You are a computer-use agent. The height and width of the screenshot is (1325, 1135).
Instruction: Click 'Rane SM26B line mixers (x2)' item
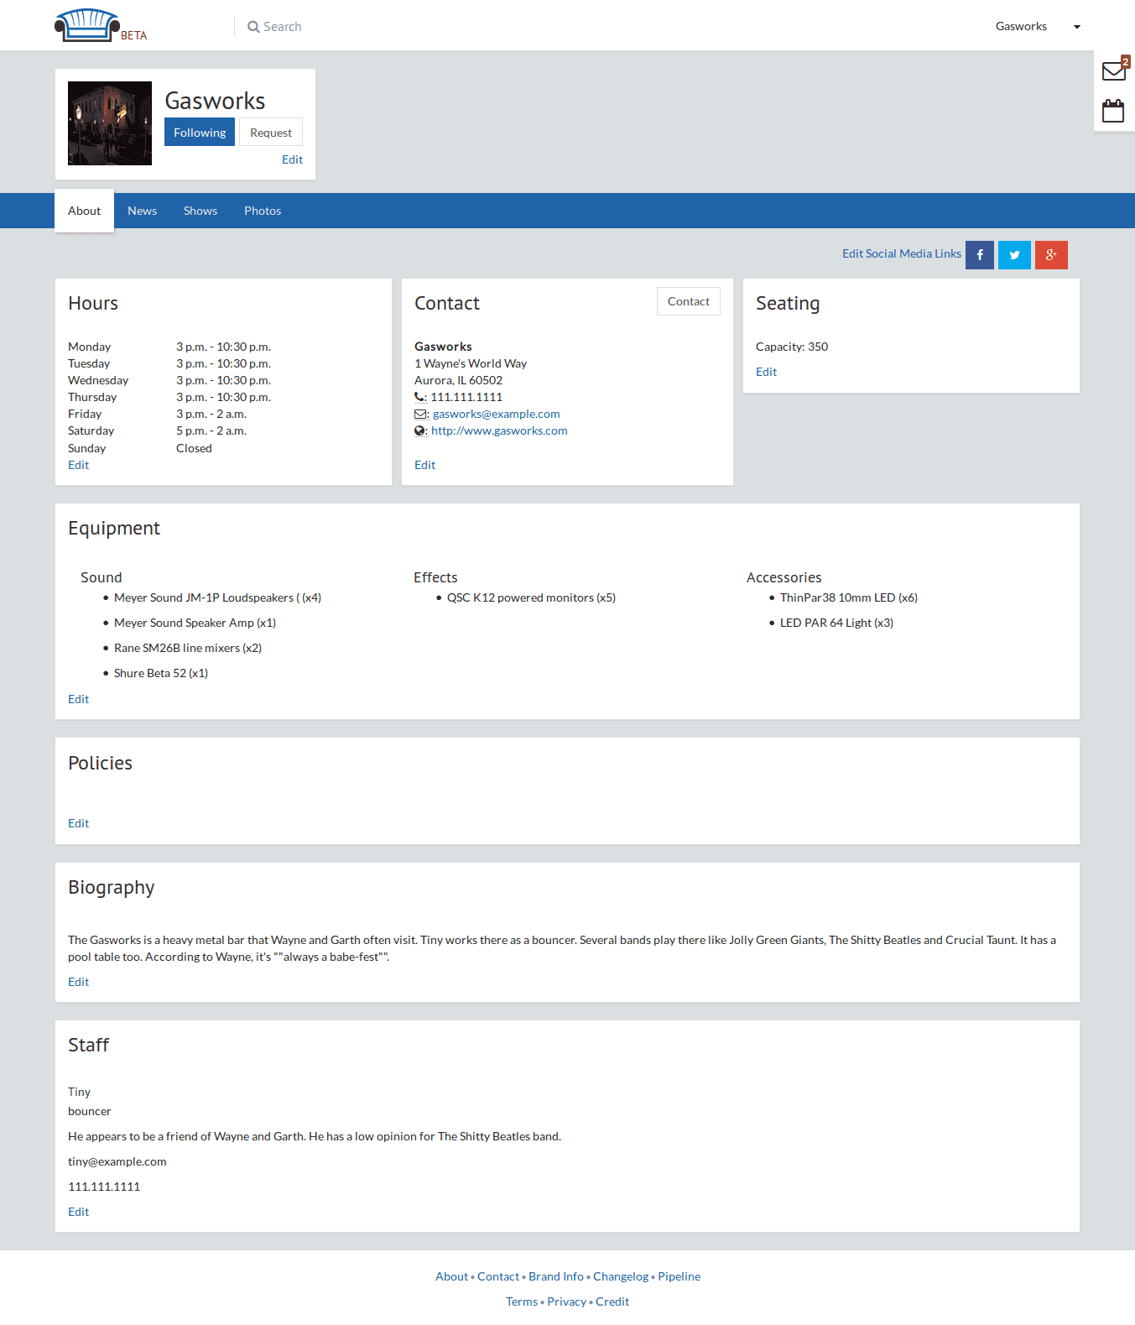(x=188, y=648)
